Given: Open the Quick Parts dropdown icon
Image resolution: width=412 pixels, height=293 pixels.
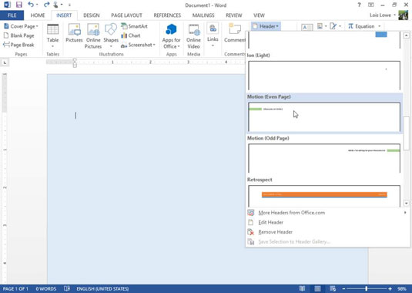Looking at the screenshot, I should (x=322, y=26).
